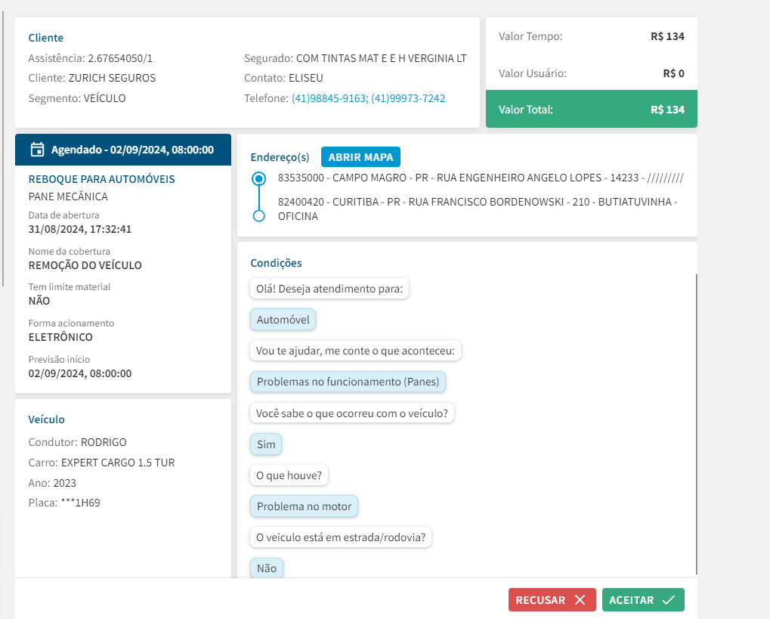770x619 pixels.
Task: Click the 'Automóvel' reply bubble
Action: (283, 320)
